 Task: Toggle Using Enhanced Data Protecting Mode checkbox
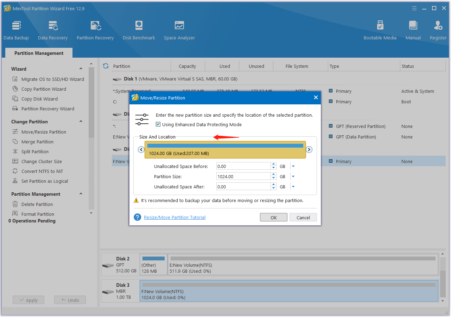158,124
